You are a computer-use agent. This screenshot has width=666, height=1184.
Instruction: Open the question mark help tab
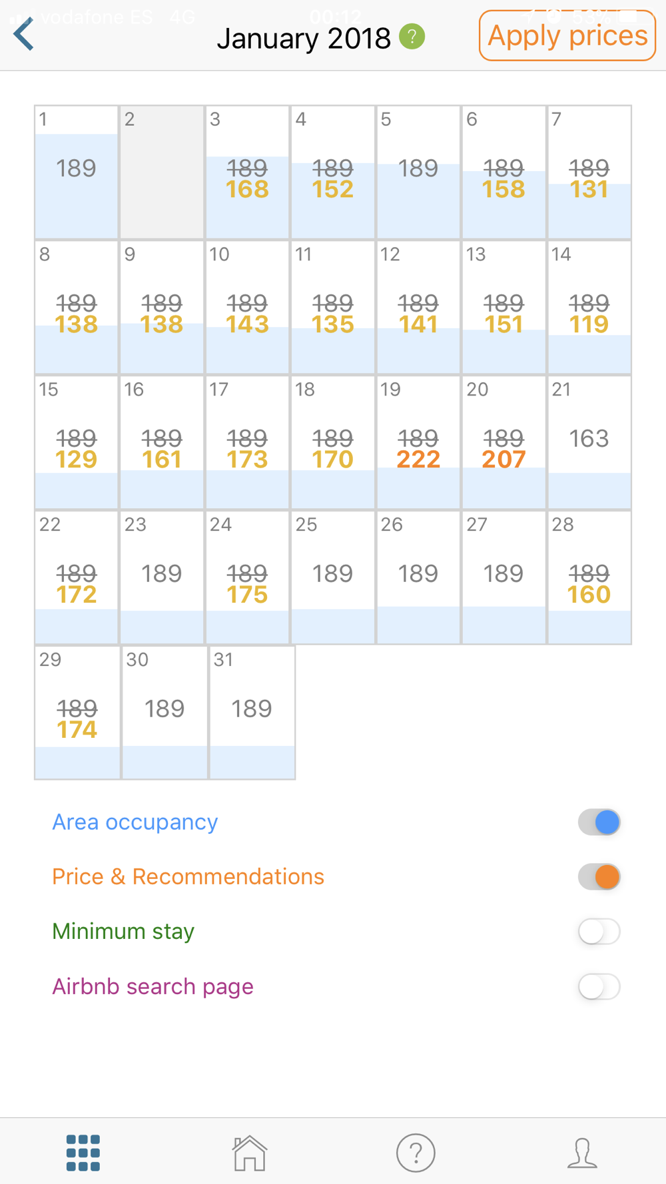point(416,1153)
